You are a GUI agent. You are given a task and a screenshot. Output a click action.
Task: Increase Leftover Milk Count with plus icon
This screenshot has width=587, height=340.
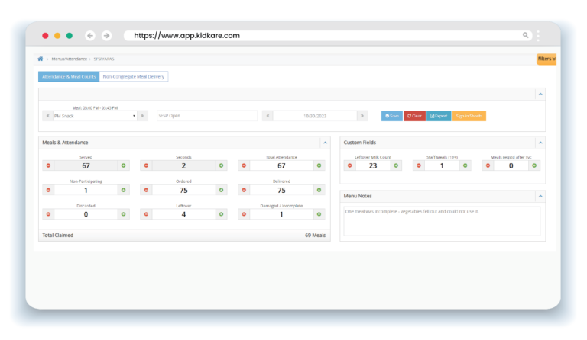pos(396,165)
